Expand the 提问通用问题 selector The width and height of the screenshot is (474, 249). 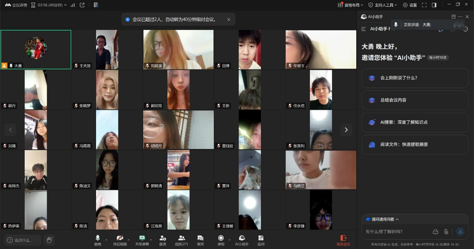click(382, 219)
